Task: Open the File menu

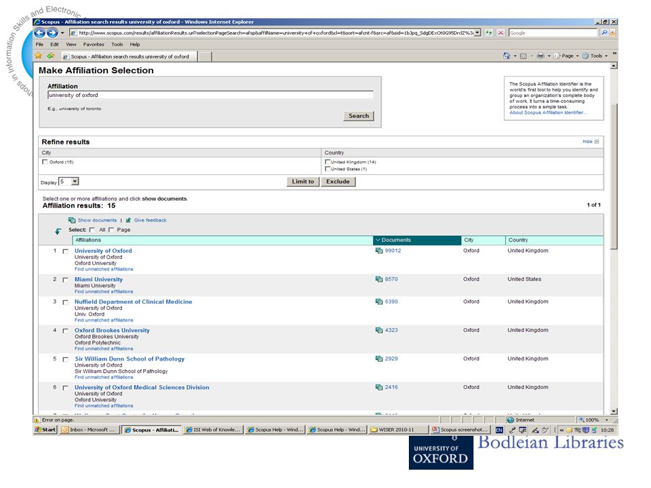Action: click(39, 45)
